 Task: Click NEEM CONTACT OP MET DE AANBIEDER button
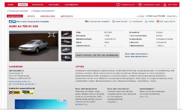[97, 55]
